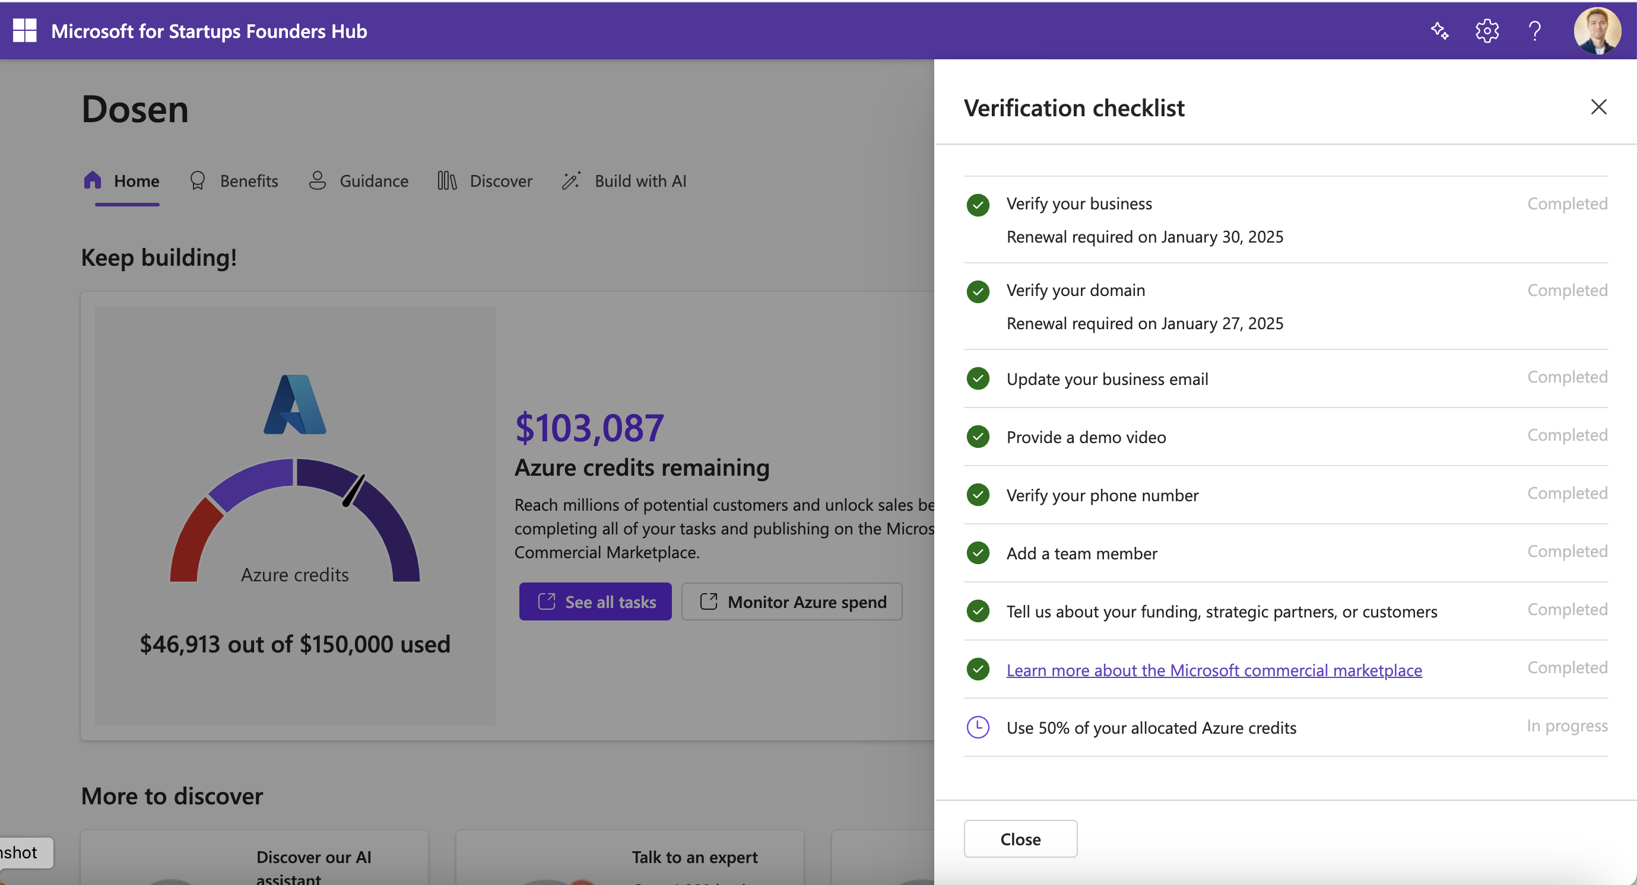Click the clock icon for Azure credits task
This screenshot has width=1637, height=885.
(x=978, y=728)
